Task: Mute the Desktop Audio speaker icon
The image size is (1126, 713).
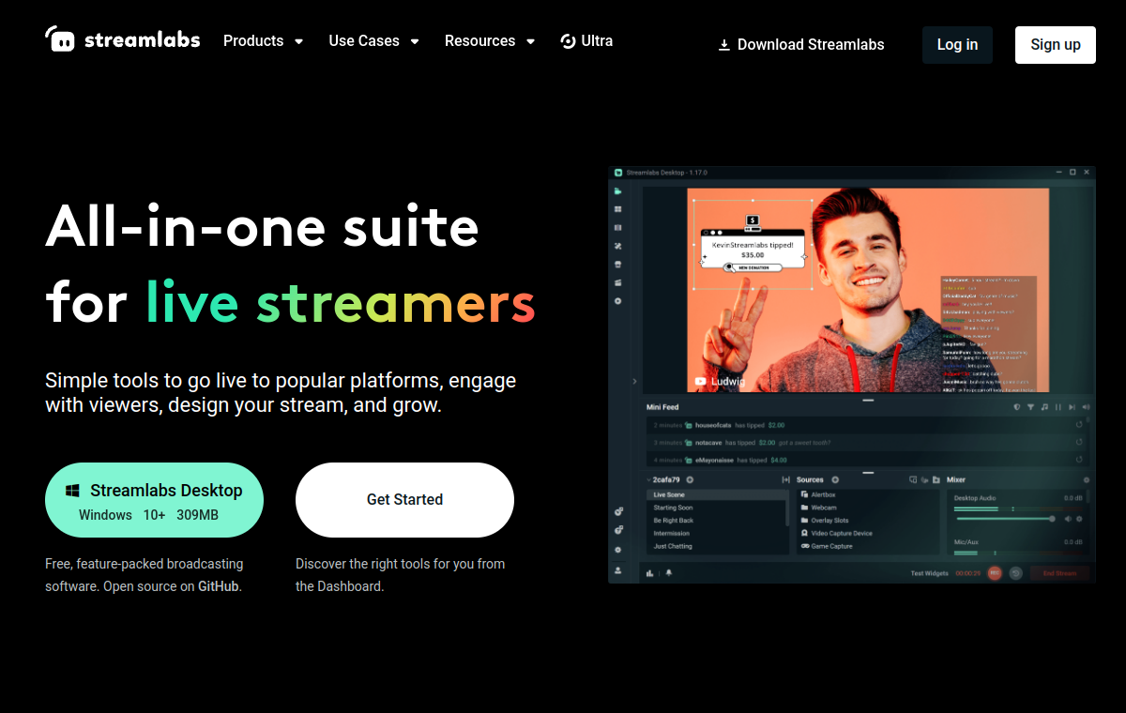Action: coord(1068,519)
